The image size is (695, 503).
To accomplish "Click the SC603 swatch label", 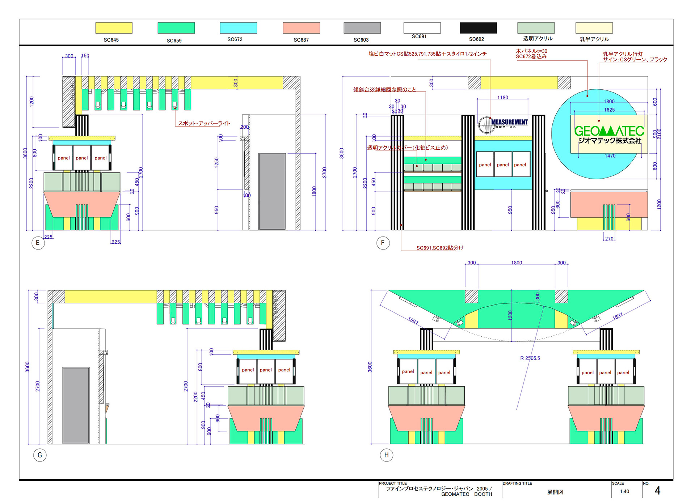I will (361, 40).
